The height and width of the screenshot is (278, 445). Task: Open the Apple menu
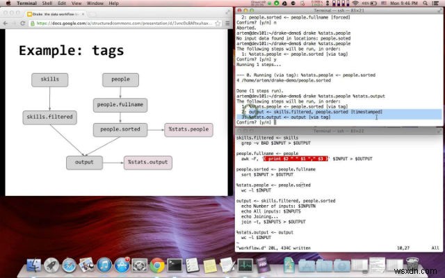point(7,3)
